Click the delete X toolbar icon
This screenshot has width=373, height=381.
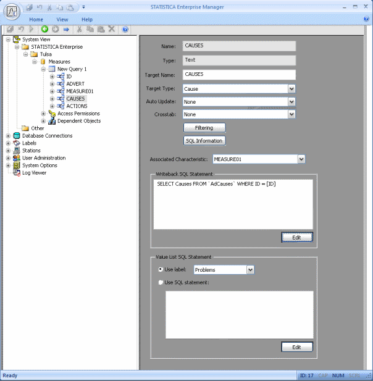(x=112, y=29)
